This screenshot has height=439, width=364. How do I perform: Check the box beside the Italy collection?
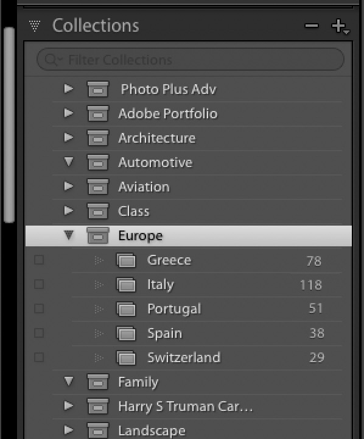click(x=39, y=284)
